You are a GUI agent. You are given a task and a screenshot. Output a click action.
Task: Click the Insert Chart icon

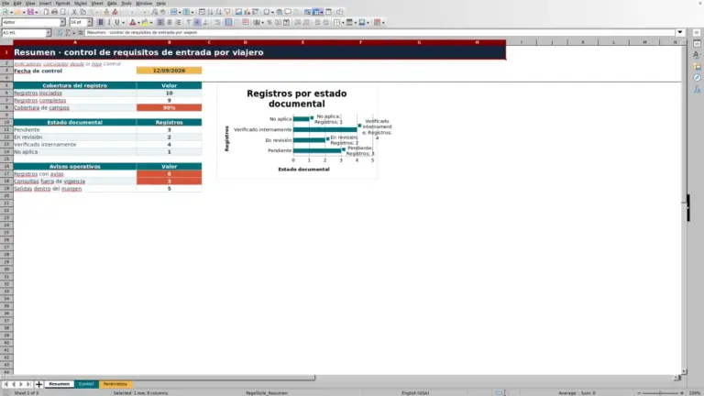tap(247, 12)
